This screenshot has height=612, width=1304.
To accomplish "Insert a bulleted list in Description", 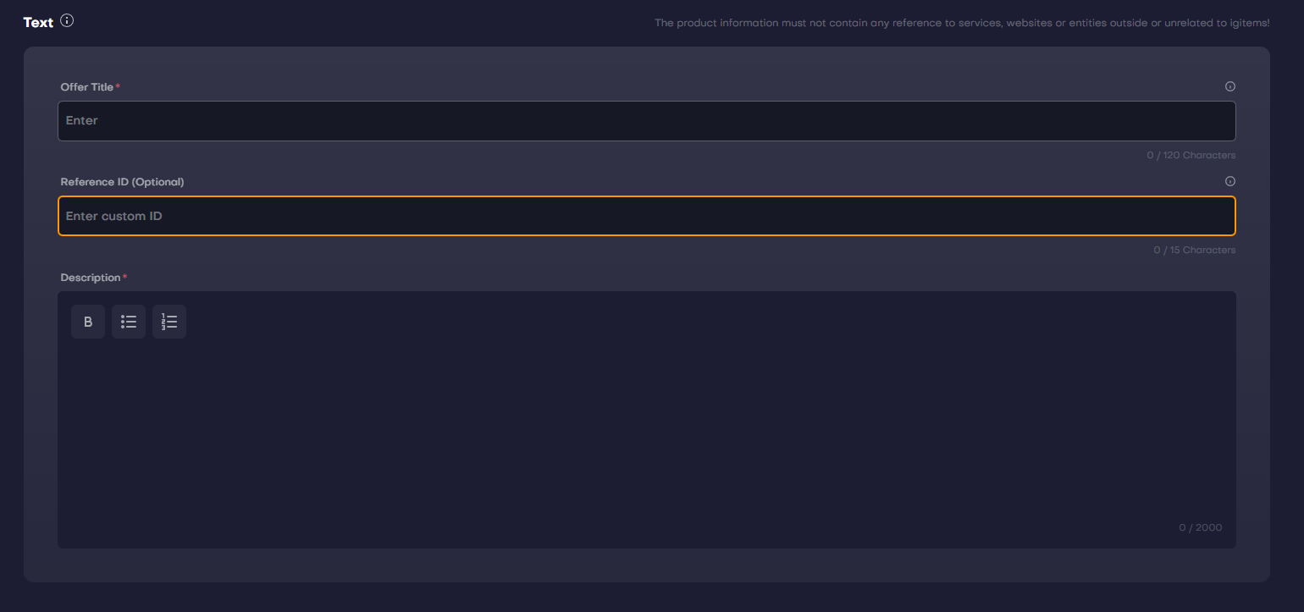I will [x=129, y=322].
